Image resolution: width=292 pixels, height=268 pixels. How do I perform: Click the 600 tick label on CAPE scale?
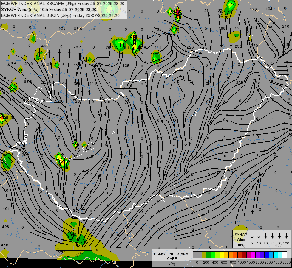(224, 262)
